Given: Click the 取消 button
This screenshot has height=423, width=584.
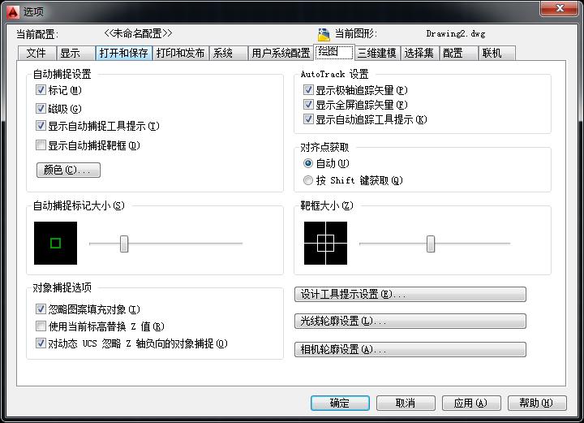Looking at the screenshot, I should (406, 403).
